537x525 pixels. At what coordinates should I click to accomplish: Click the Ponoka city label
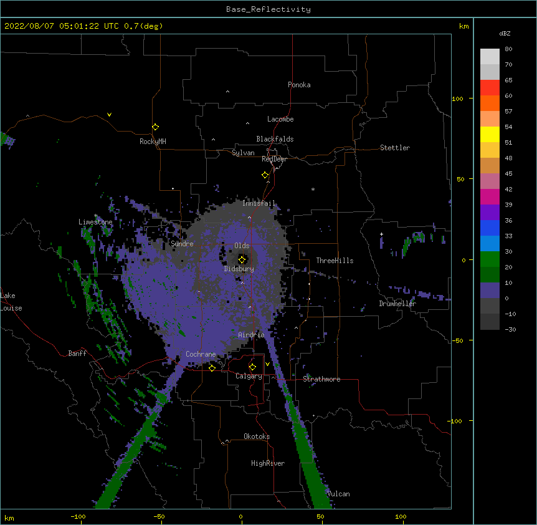(299, 85)
